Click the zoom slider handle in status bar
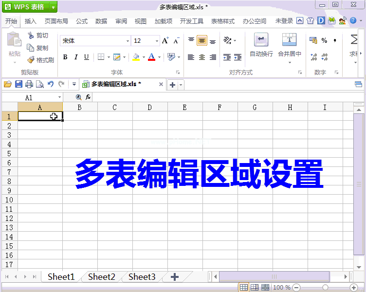Viewport: 366px width, 292px height. point(325,288)
